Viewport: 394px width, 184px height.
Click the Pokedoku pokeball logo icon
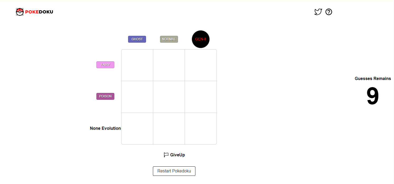coord(20,12)
